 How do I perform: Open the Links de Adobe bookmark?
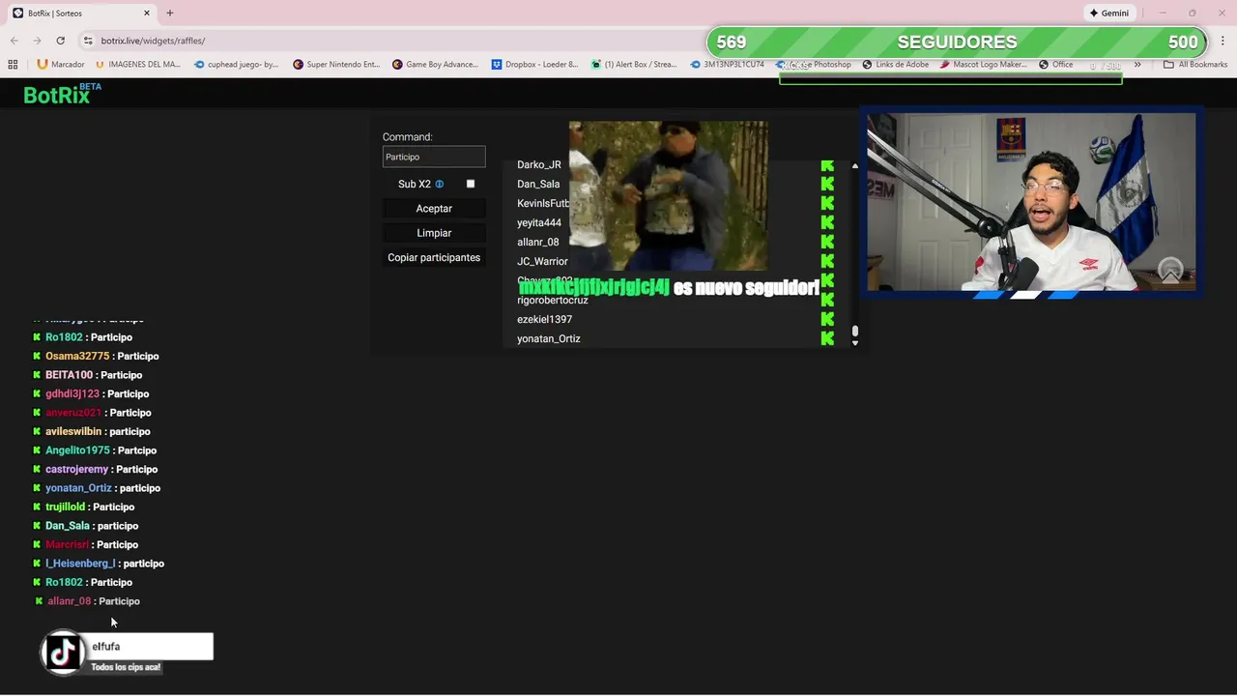click(896, 65)
